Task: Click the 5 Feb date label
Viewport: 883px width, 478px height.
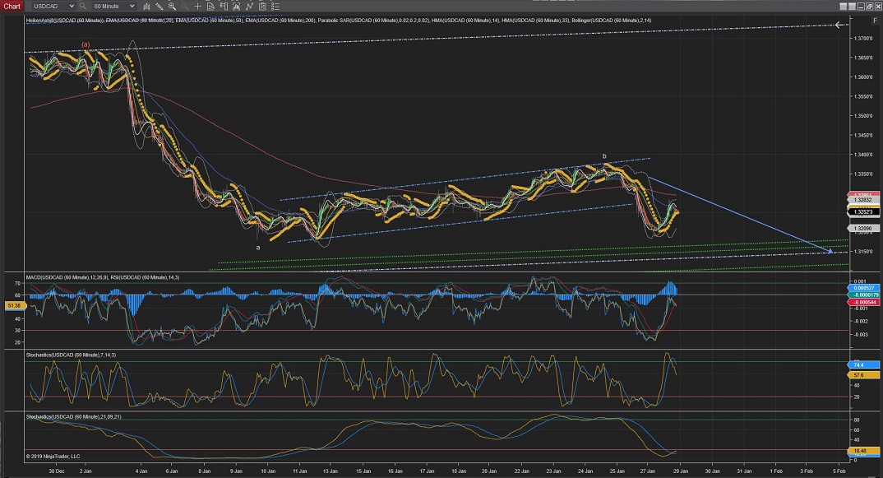Action: pos(839,471)
